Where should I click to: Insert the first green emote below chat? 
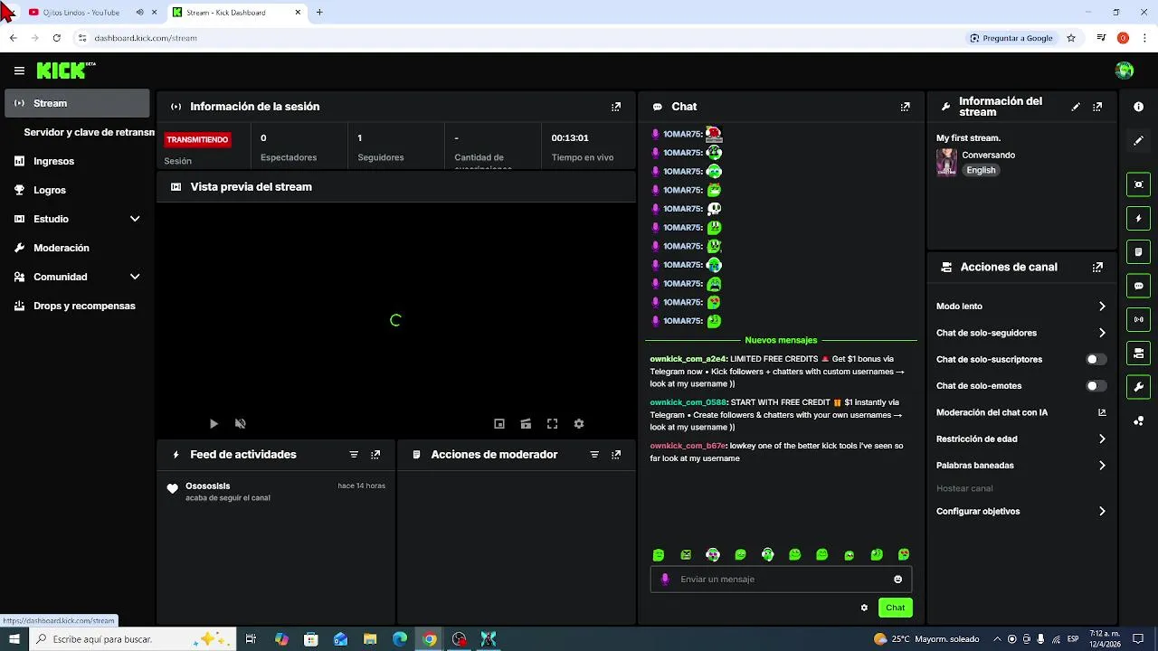pos(659,554)
